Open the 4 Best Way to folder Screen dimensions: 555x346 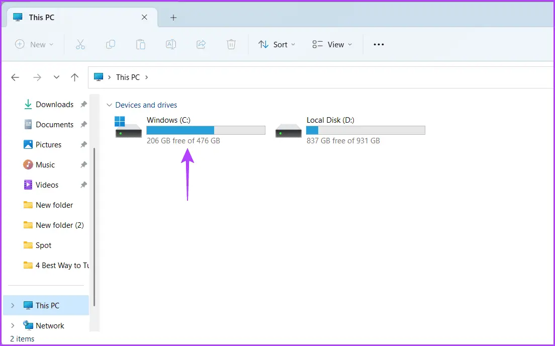coord(56,265)
